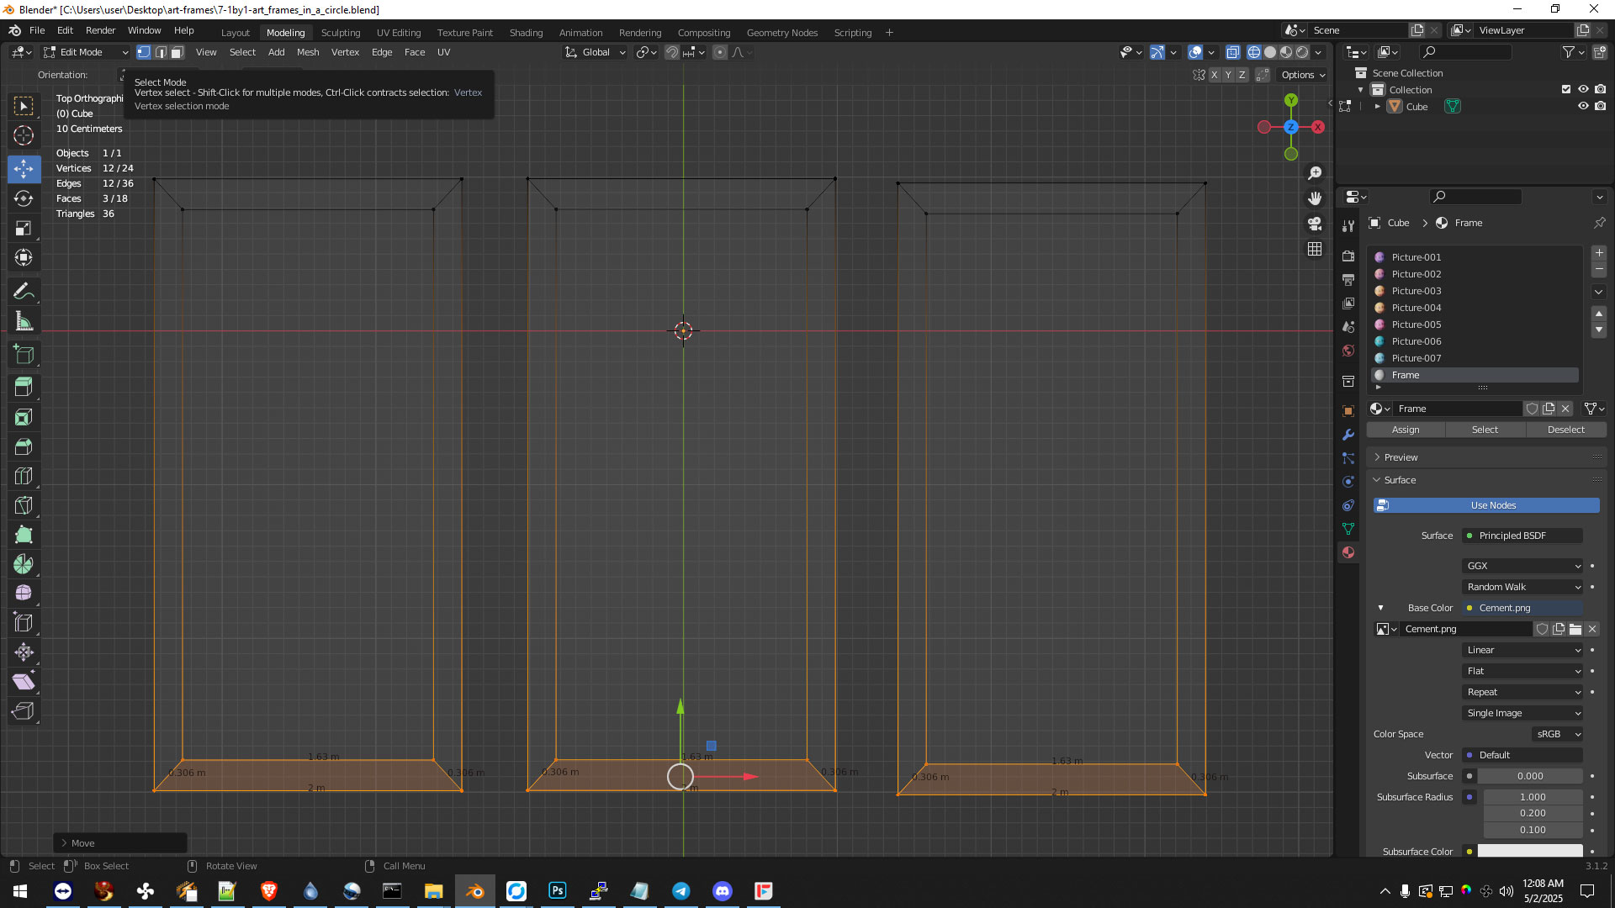Click the Subsurface Color swatch
Image resolution: width=1615 pixels, height=908 pixels.
1530,851
